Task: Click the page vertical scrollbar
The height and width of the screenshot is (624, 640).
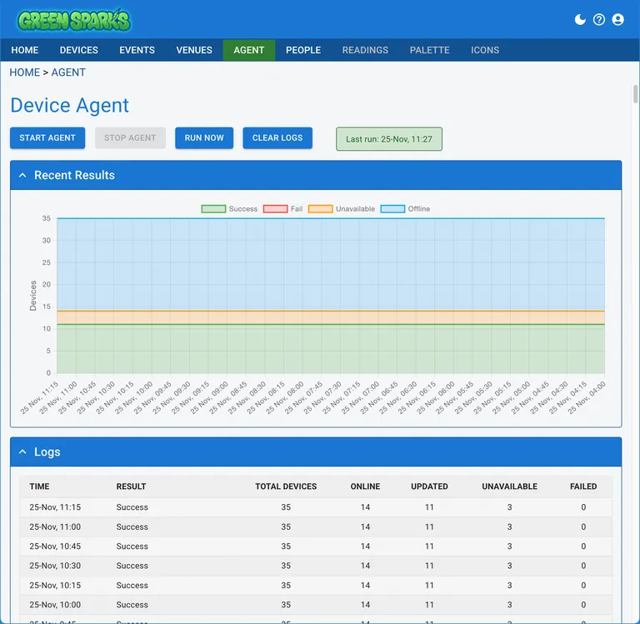Action: click(x=635, y=92)
